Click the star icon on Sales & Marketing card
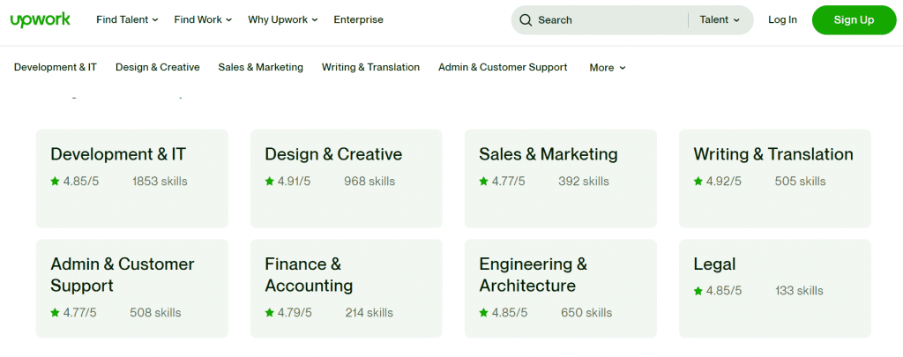 click(483, 182)
